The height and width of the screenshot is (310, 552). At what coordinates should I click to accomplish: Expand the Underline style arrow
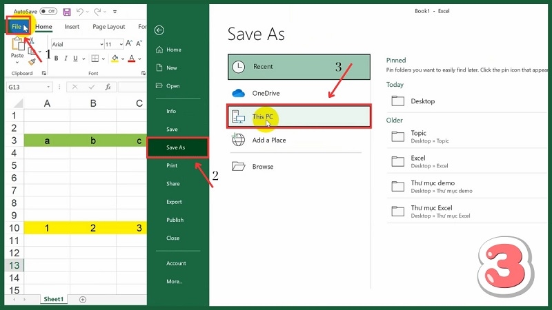click(83, 59)
